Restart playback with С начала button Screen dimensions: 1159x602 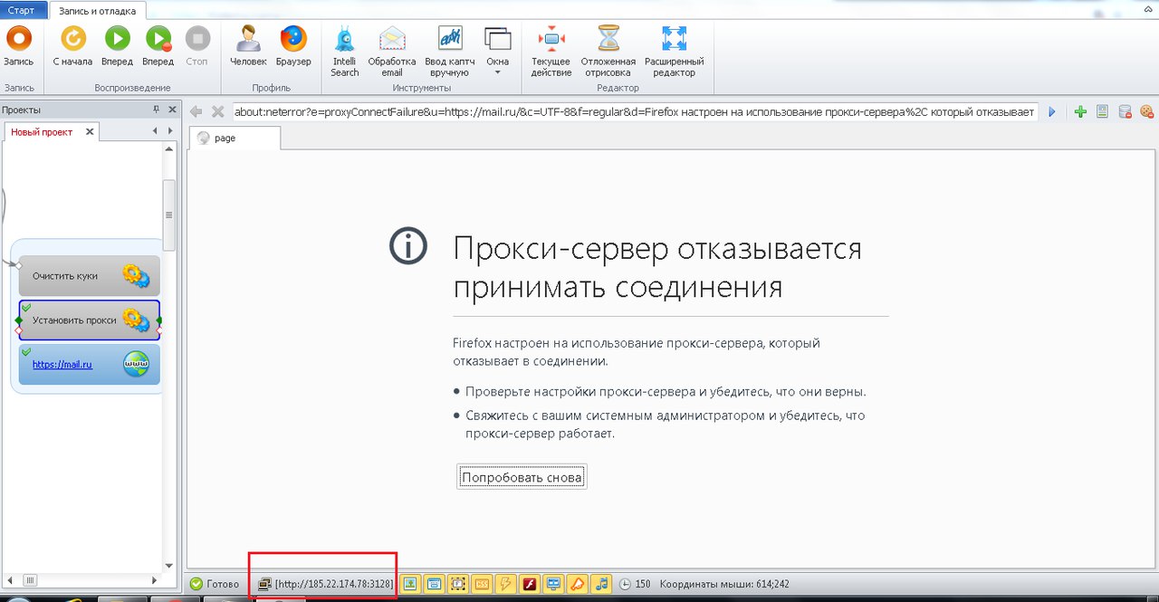(72, 46)
